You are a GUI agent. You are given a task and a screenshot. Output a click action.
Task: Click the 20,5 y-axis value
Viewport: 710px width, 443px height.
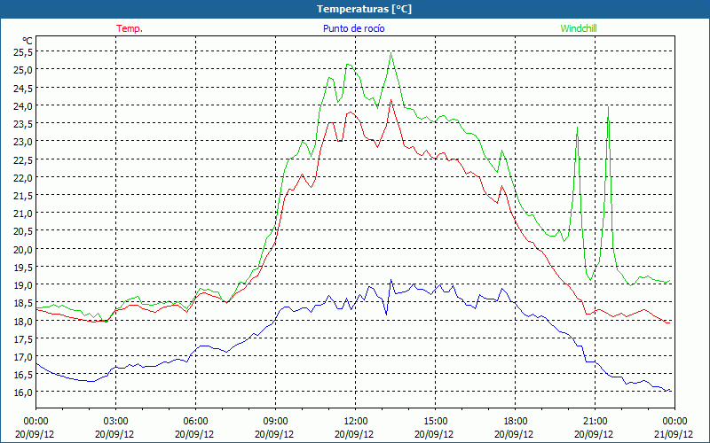click(23, 231)
